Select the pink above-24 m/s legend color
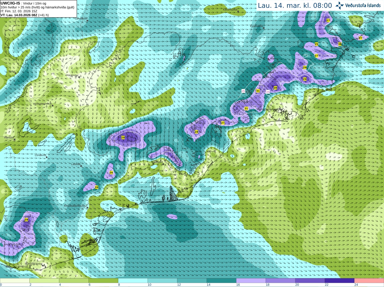This screenshot has height=287, width=384. [369, 281]
